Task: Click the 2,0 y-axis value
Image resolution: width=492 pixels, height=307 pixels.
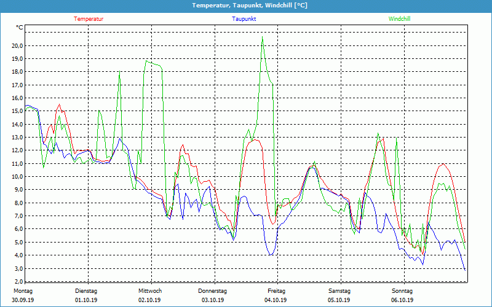Action: (x=18, y=281)
